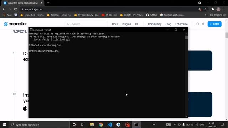Select the Capacitor browser tab

[23, 3]
